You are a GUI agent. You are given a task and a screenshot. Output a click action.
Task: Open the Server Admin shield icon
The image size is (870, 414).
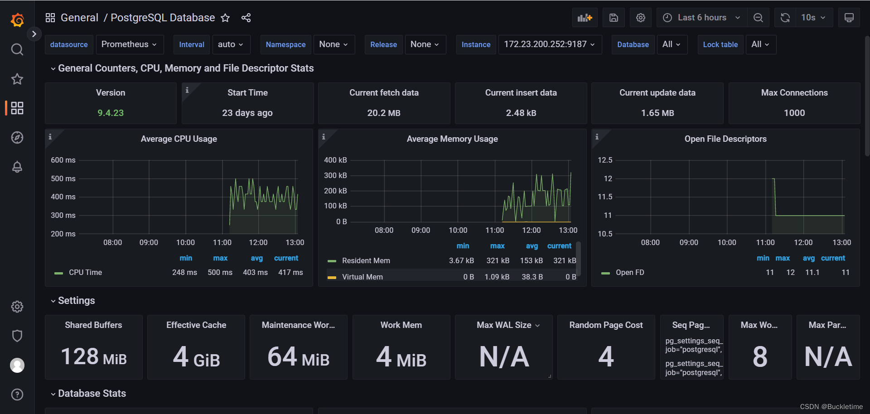click(17, 336)
